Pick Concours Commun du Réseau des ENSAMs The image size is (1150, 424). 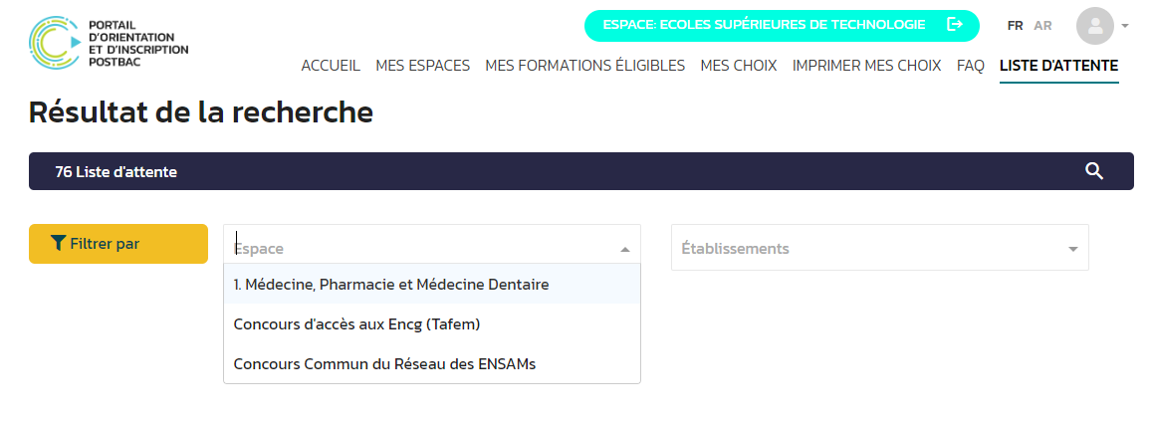point(384,363)
